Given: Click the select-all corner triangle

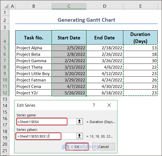Looking at the screenshot, I should (x=6, y=6).
